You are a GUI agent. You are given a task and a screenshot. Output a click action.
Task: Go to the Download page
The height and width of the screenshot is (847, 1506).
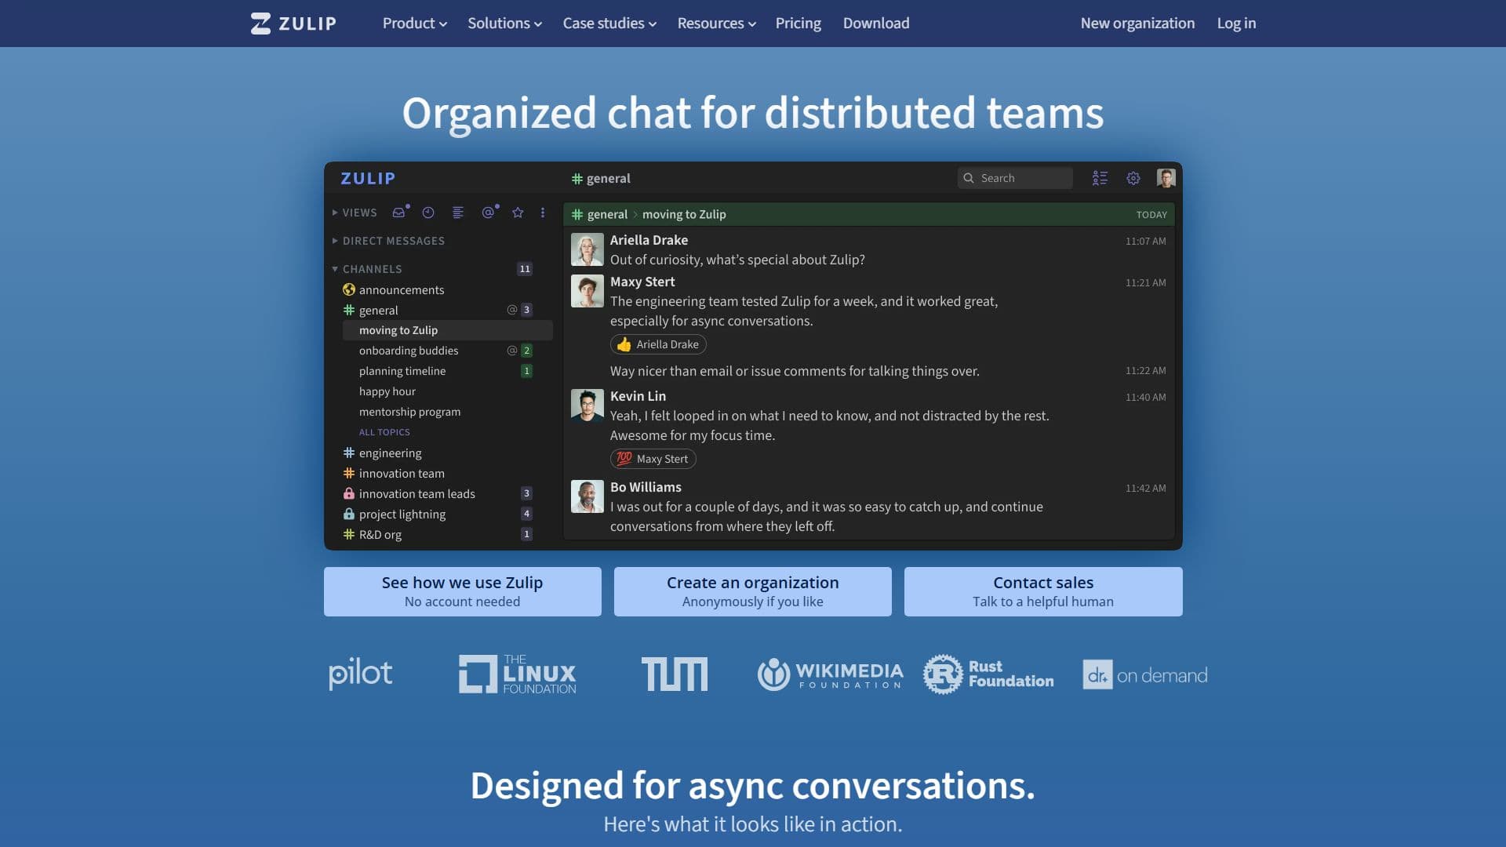tap(876, 24)
